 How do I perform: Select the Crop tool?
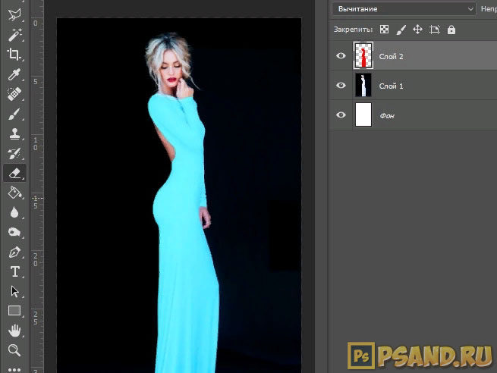14,54
